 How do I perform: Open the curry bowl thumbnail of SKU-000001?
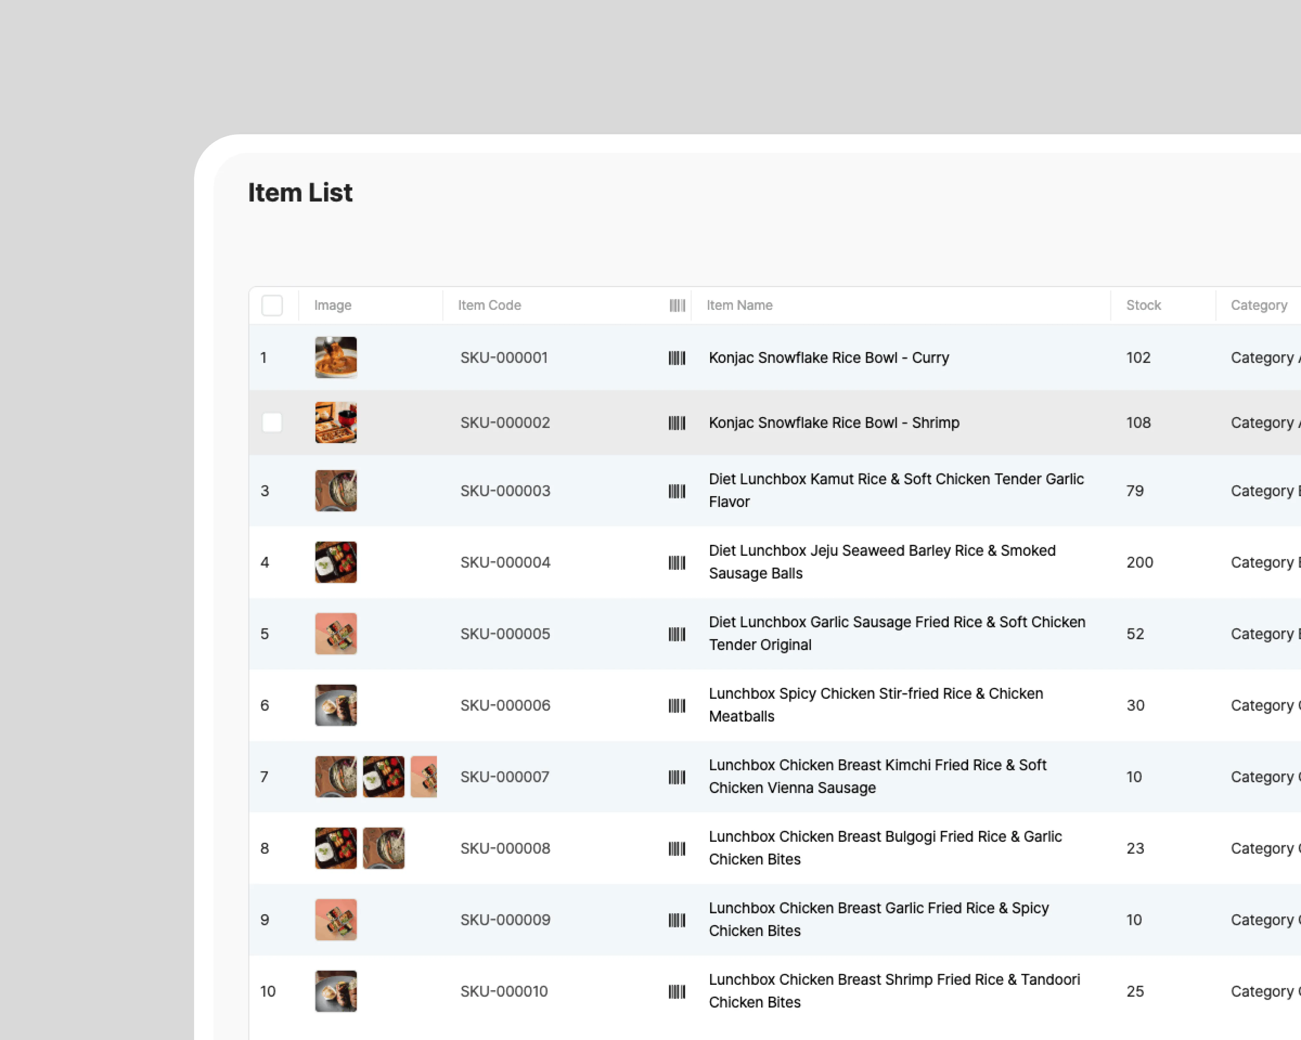(336, 358)
